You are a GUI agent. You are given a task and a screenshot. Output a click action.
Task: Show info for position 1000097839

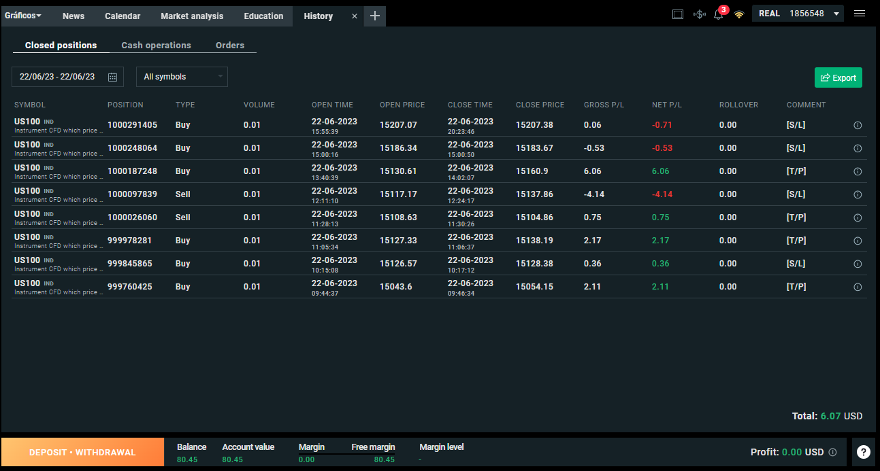(858, 194)
